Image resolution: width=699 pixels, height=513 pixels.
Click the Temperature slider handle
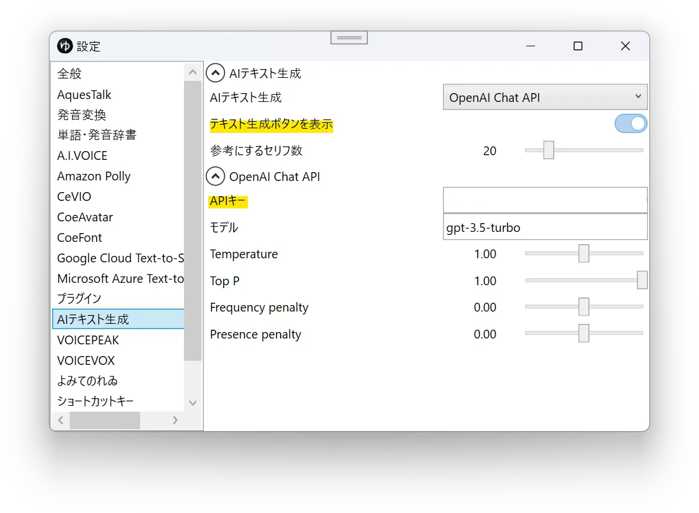pyautogui.click(x=584, y=254)
